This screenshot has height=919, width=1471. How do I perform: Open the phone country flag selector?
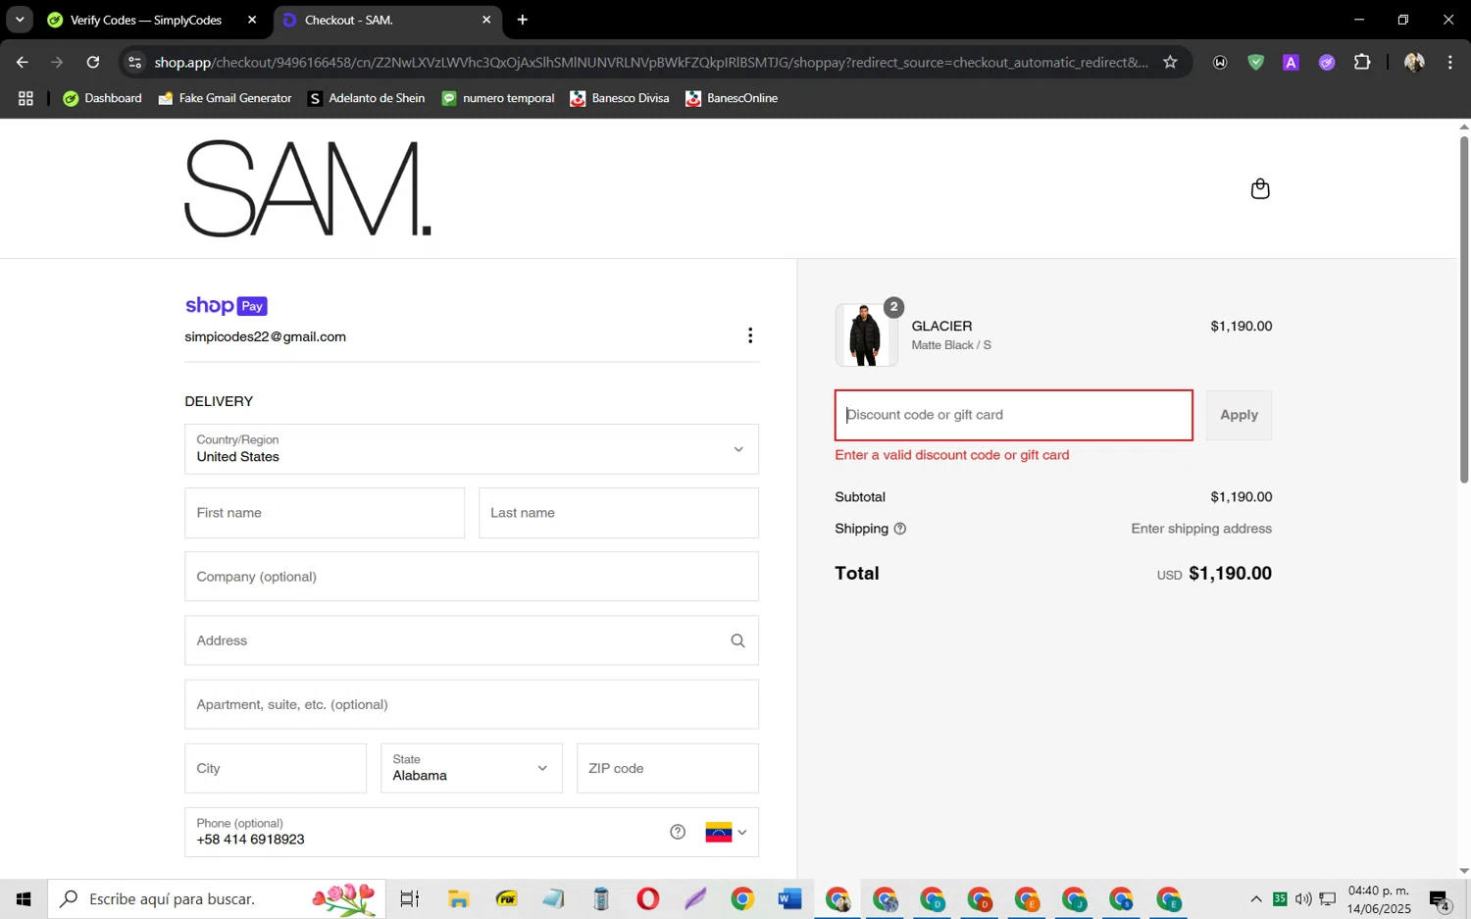(726, 832)
